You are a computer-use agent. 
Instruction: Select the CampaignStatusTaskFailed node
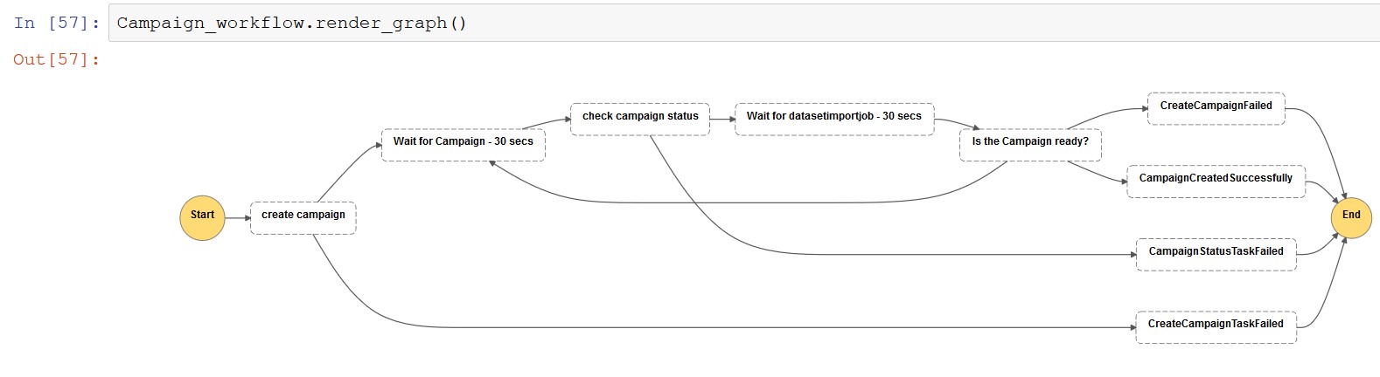point(1216,254)
